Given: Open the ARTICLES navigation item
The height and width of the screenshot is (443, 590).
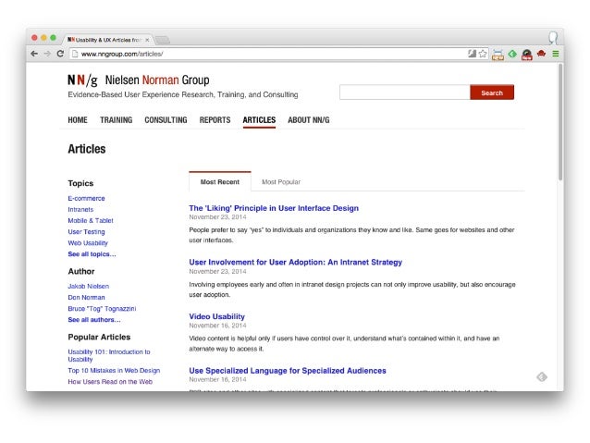Looking at the screenshot, I should coord(259,119).
